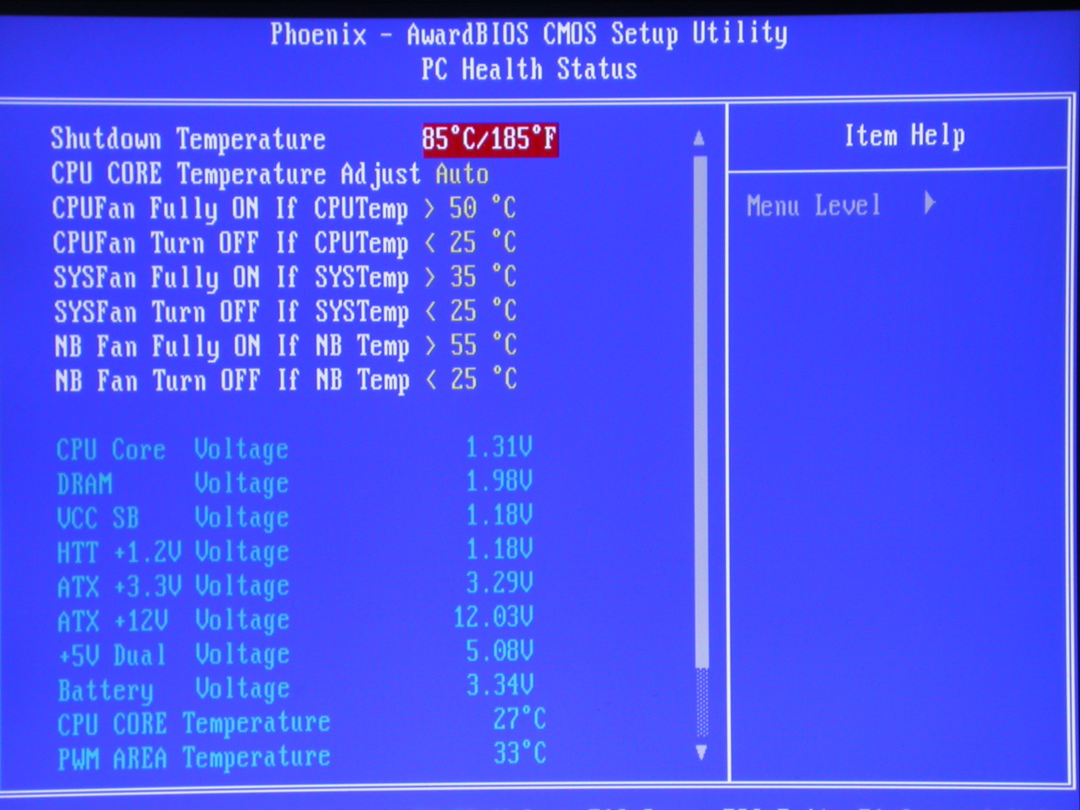Select NB Fan Turn OFF threshold 25 °C
Image resolution: width=1080 pixels, height=810 pixels.
click(x=482, y=380)
